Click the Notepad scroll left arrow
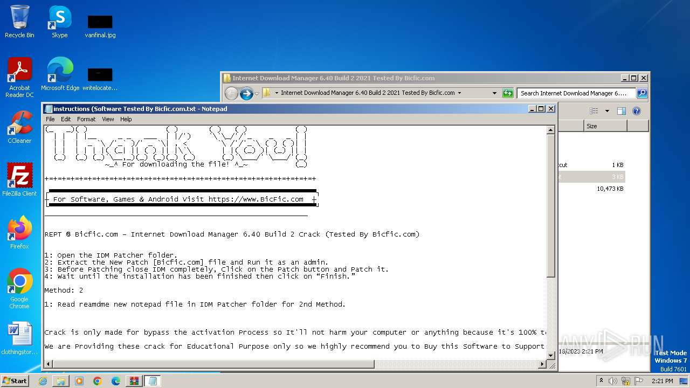The height and width of the screenshot is (388, 690). [x=49, y=364]
